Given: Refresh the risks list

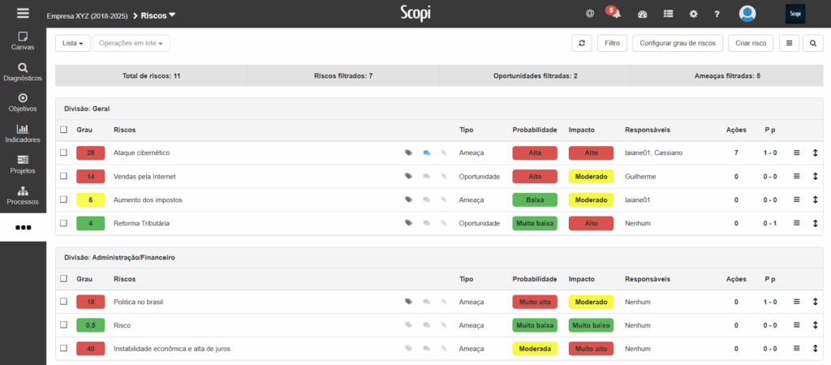Looking at the screenshot, I should (x=581, y=44).
